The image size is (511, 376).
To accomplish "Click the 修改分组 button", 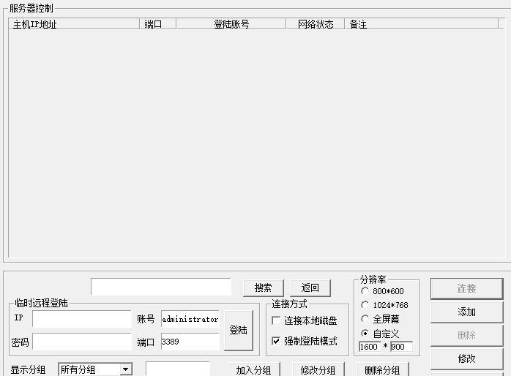I will (x=318, y=369).
